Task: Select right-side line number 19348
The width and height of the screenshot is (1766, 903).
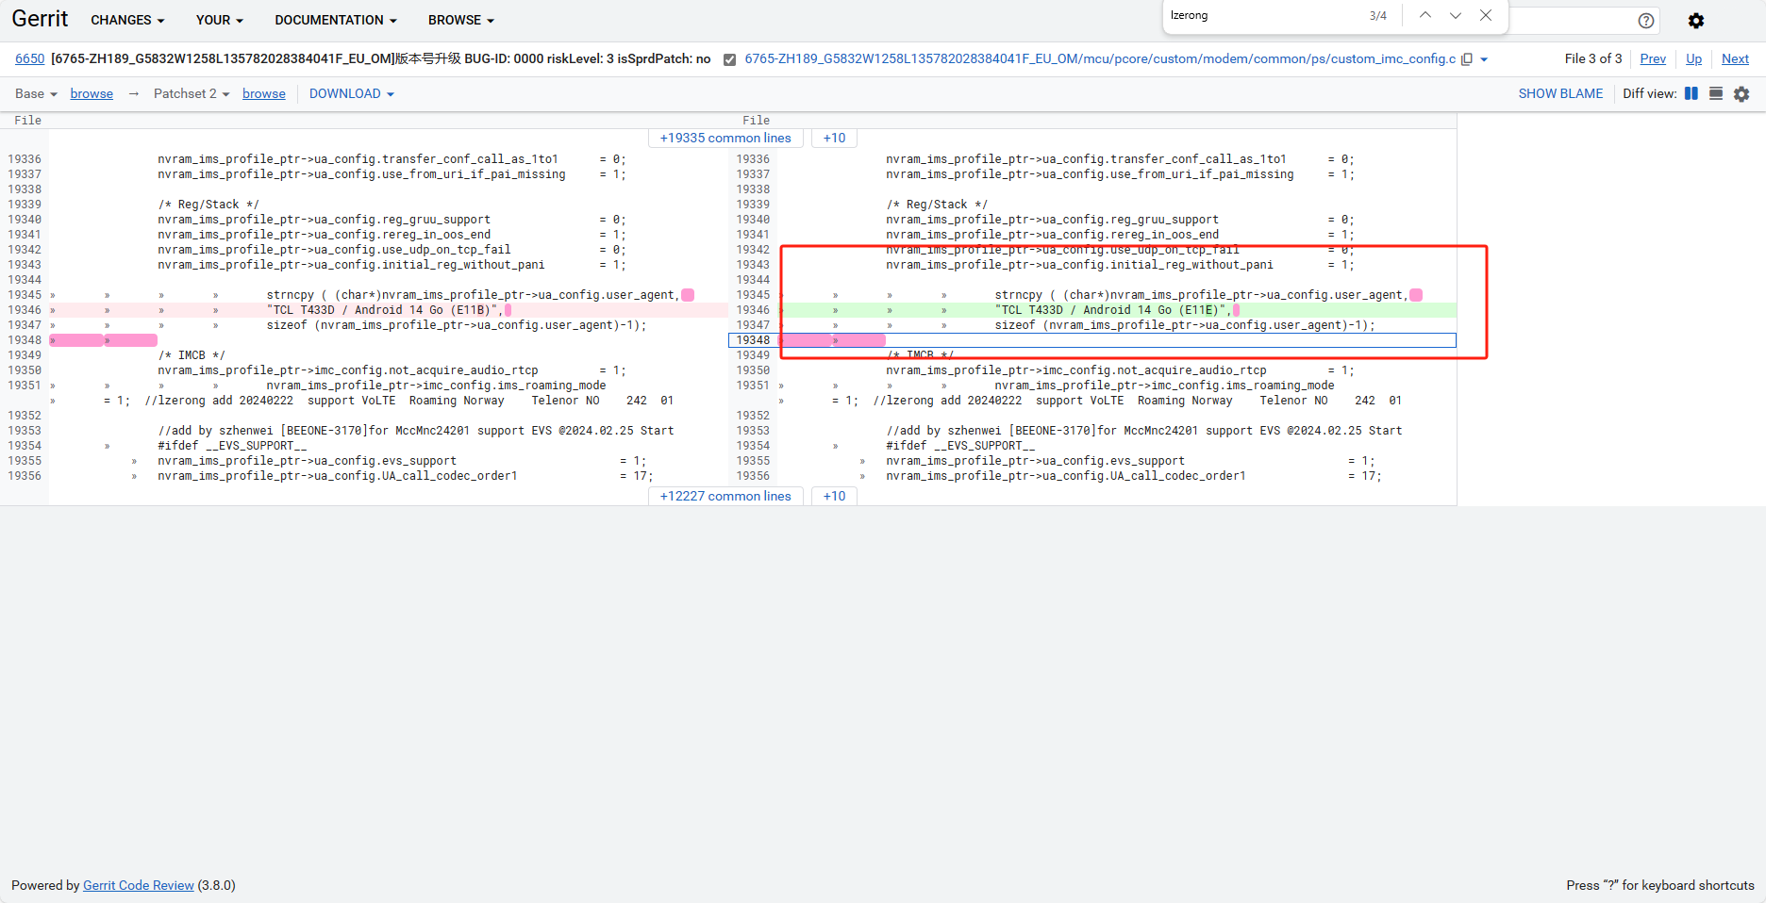Action: pos(753,340)
